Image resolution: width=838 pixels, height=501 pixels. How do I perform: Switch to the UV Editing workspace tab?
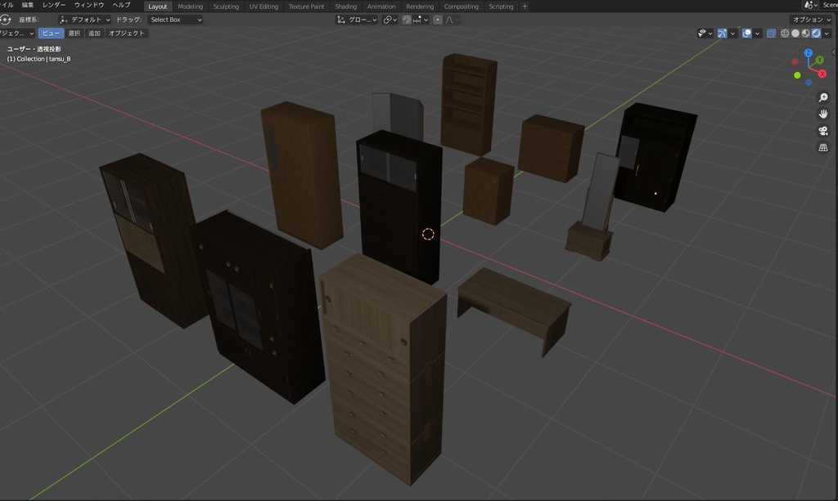(x=264, y=7)
